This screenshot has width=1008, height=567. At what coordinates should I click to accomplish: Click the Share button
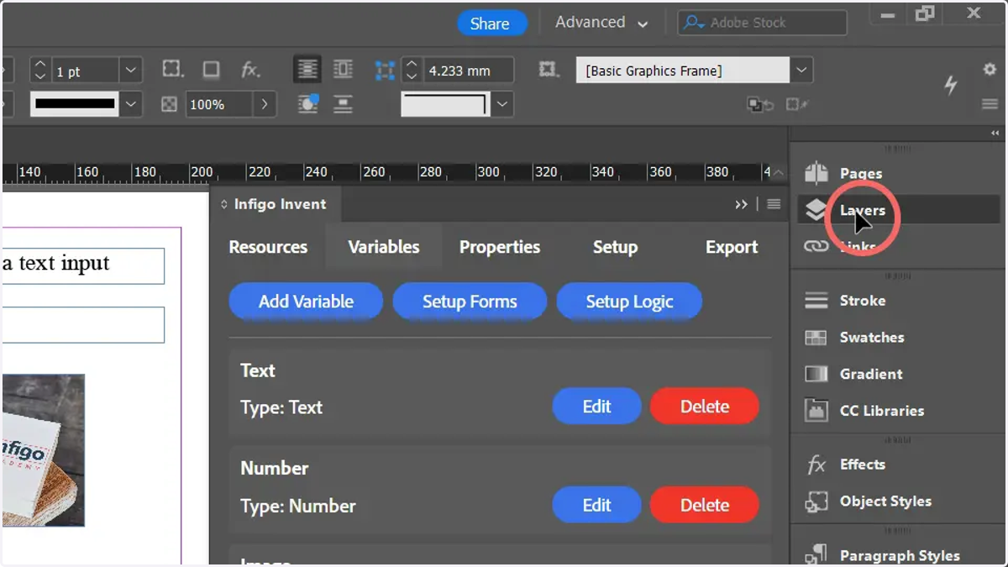coord(492,24)
